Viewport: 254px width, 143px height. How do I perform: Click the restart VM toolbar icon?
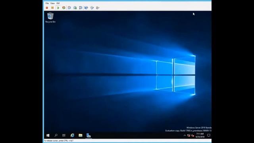(63, 8)
